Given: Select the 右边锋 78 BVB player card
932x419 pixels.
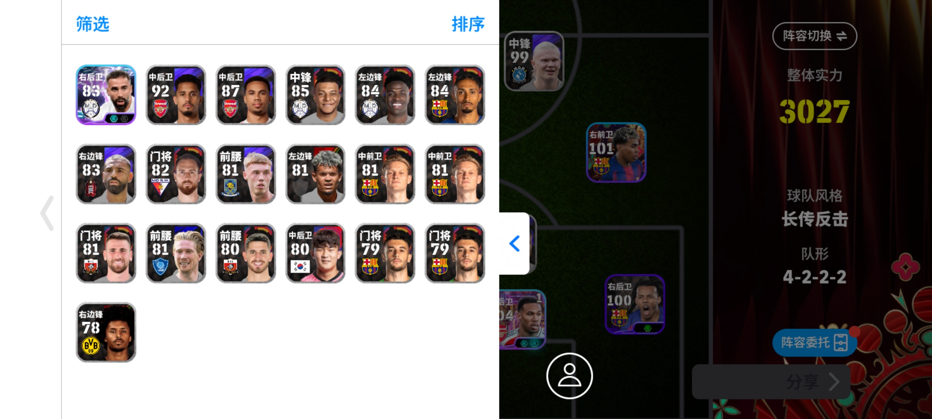Looking at the screenshot, I should pyautogui.click(x=106, y=332).
